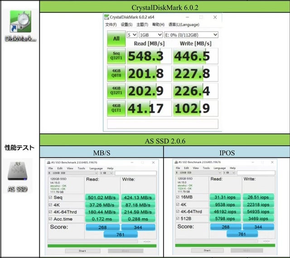Open Language menu in IPOS AS SSD window

point(219,168)
